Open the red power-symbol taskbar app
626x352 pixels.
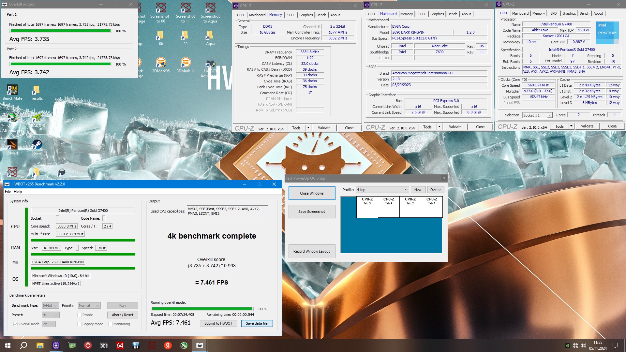pyautogui.click(x=88, y=345)
